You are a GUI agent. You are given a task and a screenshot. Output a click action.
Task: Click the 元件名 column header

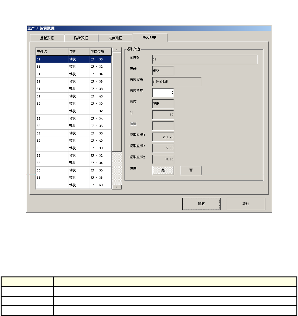[52, 52]
